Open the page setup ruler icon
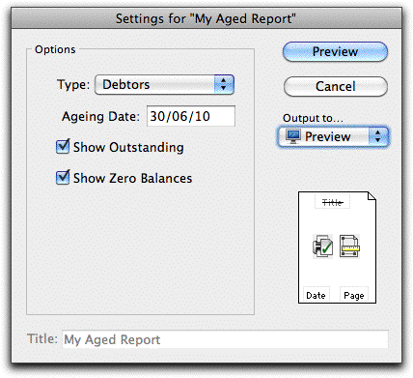413x378 pixels. pos(349,247)
